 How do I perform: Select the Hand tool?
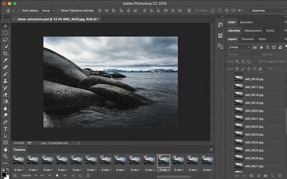click(x=5, y=149)
